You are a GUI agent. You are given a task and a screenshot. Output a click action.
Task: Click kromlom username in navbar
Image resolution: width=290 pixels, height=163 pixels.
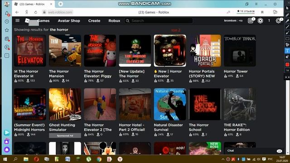[233, 21]
